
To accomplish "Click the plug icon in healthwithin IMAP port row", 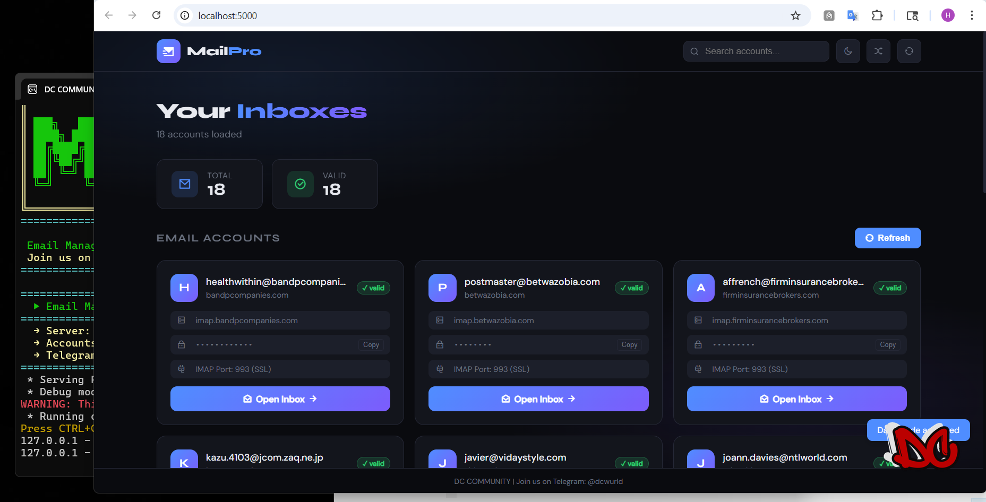I will [182, 369].
